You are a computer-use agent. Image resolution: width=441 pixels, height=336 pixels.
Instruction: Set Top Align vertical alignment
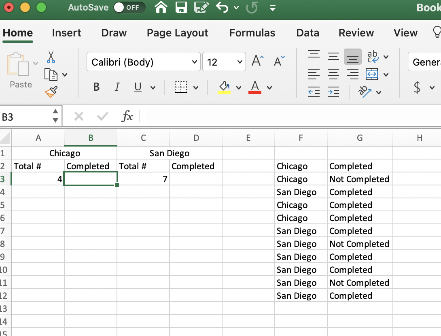point(314,54)
